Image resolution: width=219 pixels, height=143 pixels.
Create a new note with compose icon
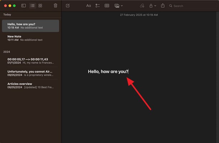[x=68, y=6]
